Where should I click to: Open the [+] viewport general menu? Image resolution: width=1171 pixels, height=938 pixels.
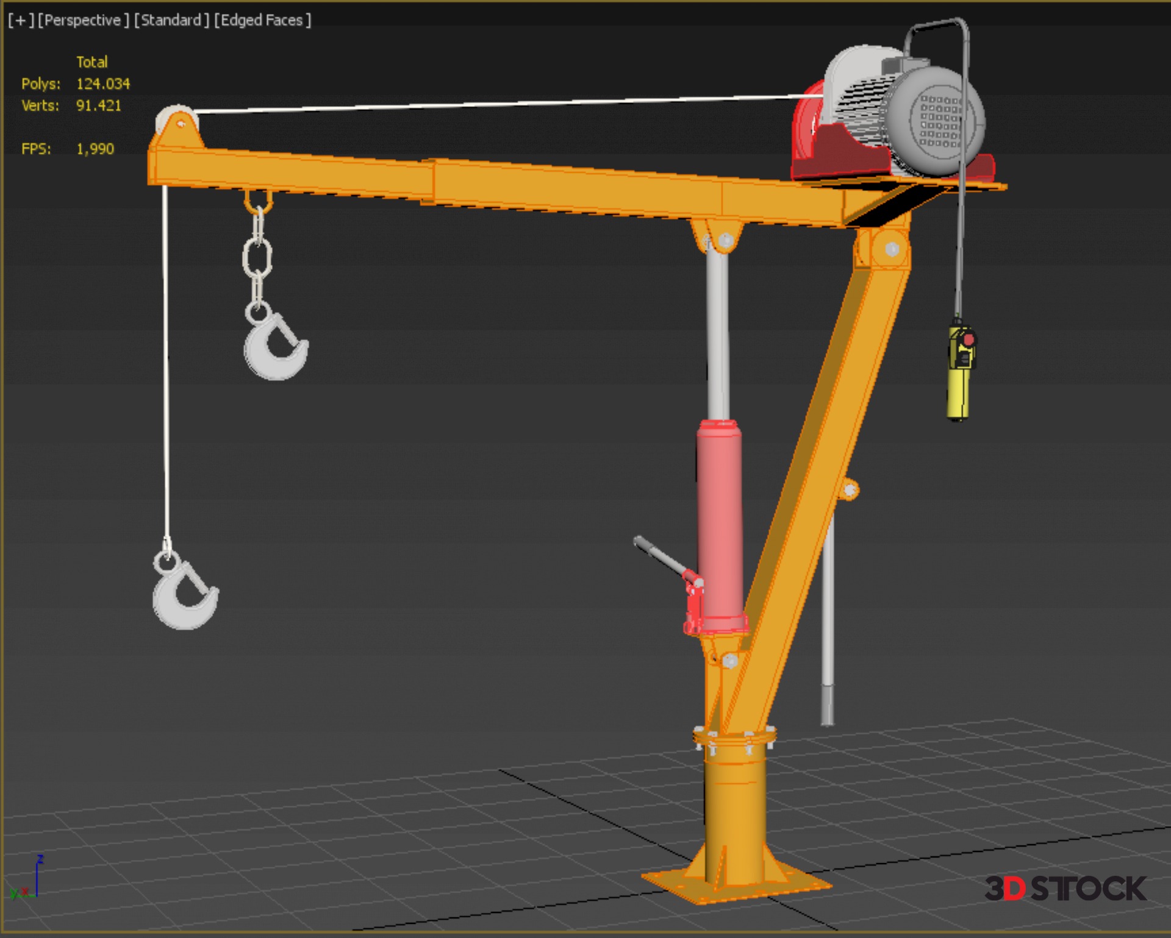click(x=21, y=20)
